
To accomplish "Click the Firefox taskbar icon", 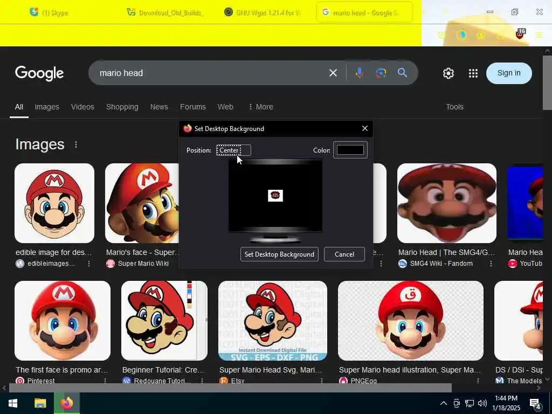I will tap(66, 403).
